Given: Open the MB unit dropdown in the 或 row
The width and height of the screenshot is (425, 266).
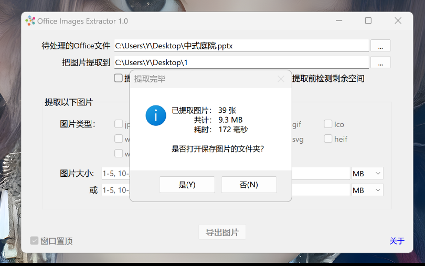Looking at the screenshot, I should [x=367, y=190].
